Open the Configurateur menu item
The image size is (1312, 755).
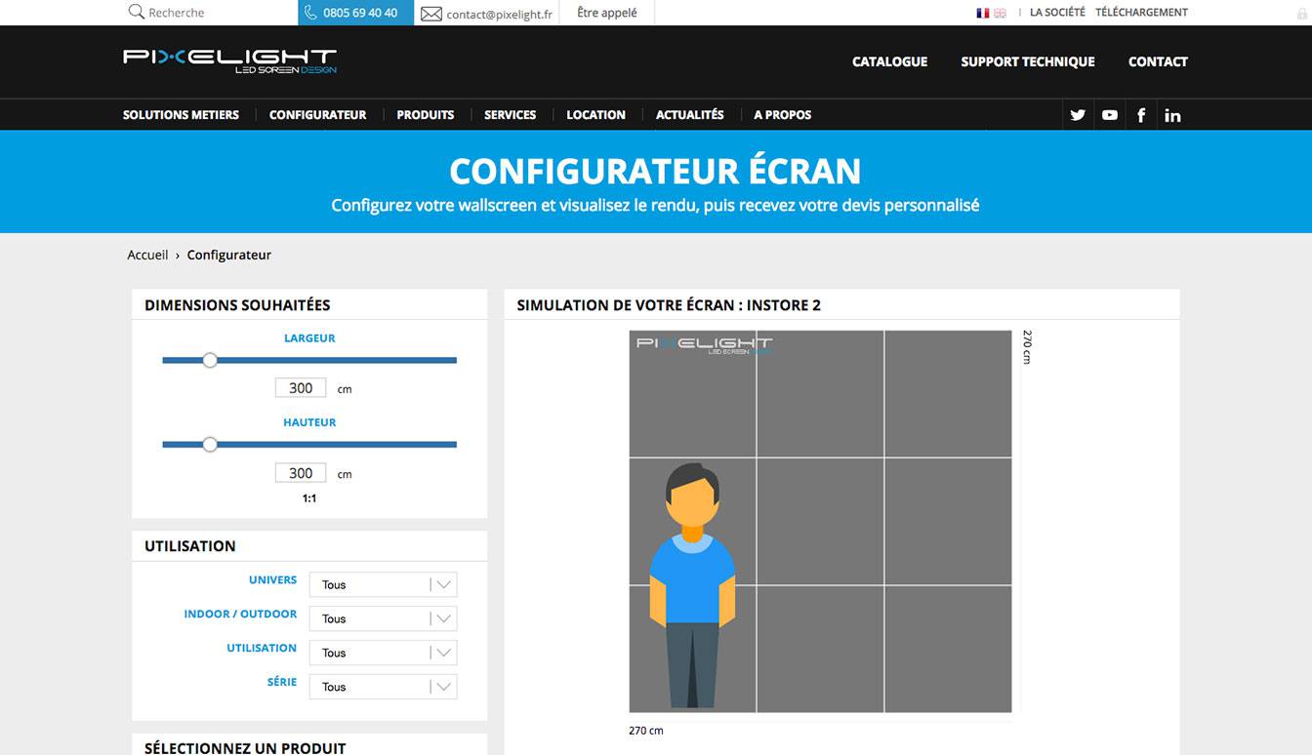[317, 115]
